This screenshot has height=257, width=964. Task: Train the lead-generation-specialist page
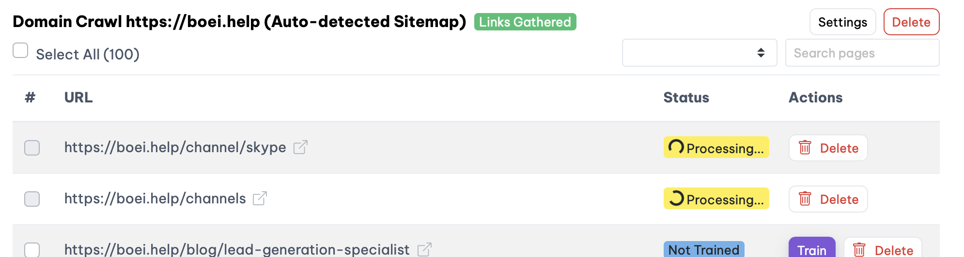[x=811, y=250]
